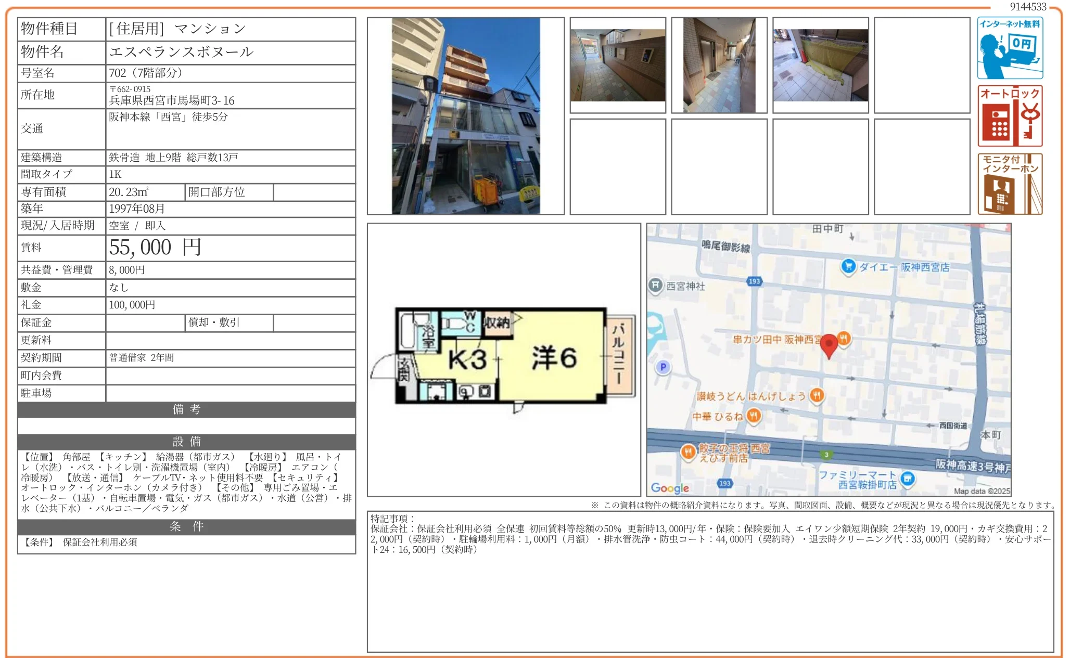Click the red location pin on map
The height and width of the screenshot is (658, 1070).
click(x=829, y=344)
